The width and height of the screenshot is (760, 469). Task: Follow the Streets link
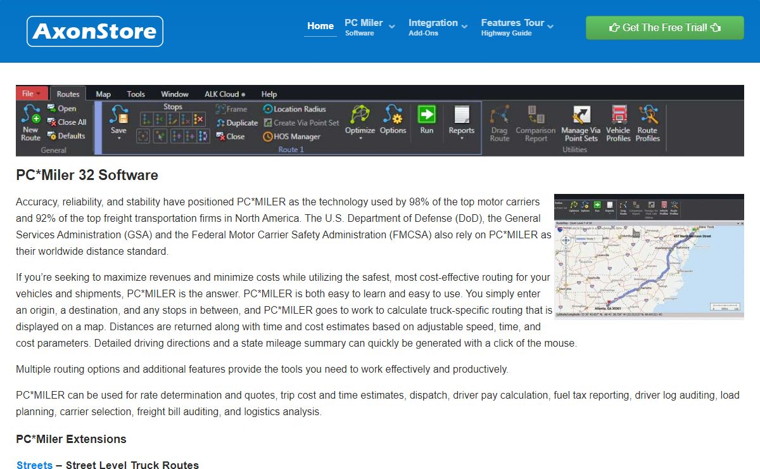(34, 465)
